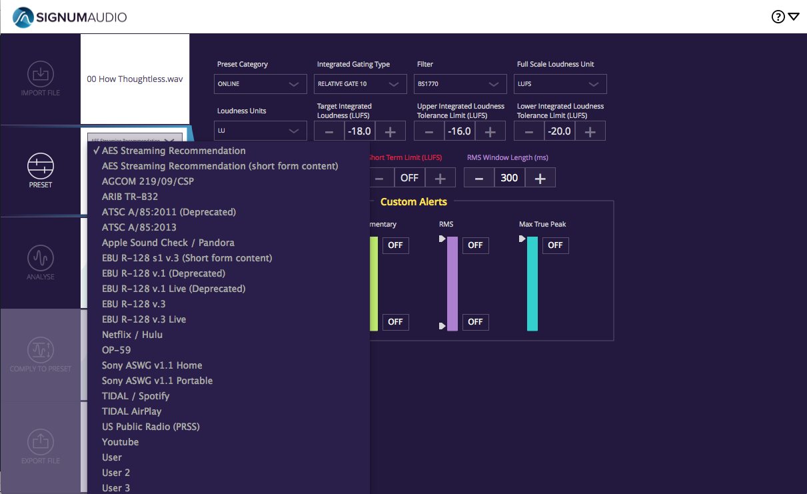The height and width of the screenshot is (494, 807).
Task: Open the help question mark icon
Action: coord(778,17)
